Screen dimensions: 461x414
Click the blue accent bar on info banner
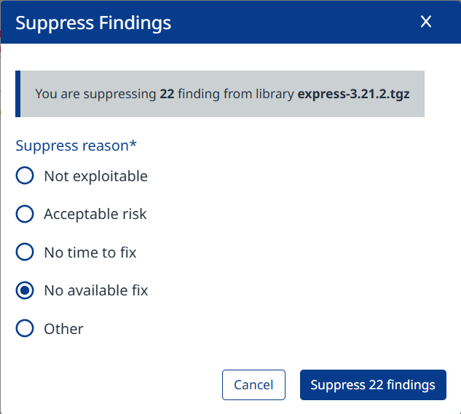click(x=18, y=94)
